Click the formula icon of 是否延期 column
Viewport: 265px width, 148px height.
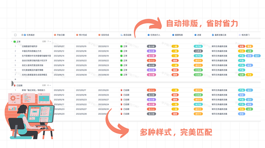[x=122, y=35]
